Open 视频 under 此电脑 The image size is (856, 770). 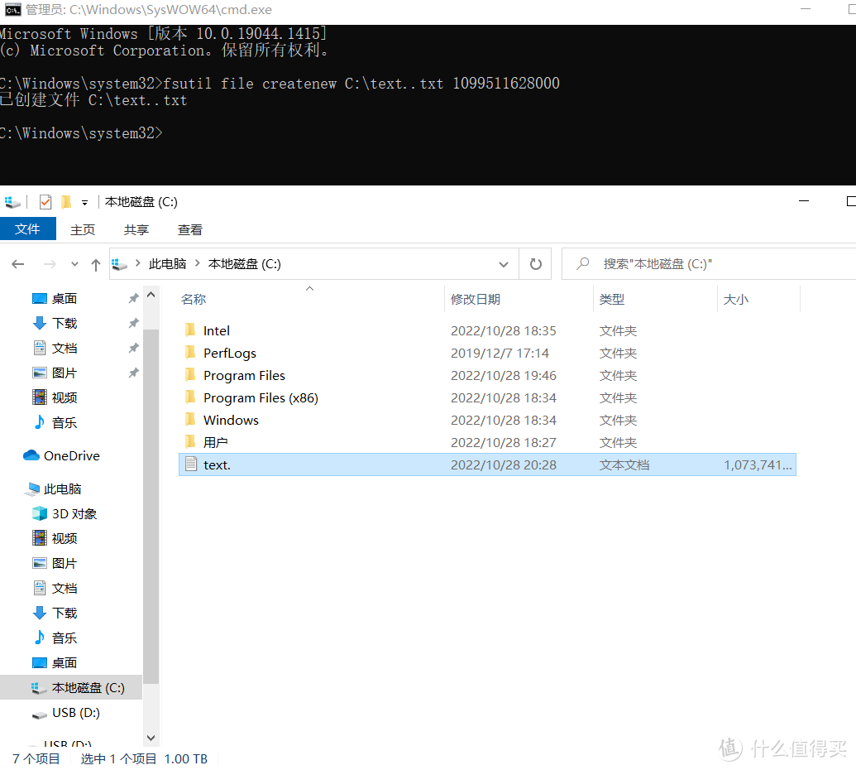65,538
